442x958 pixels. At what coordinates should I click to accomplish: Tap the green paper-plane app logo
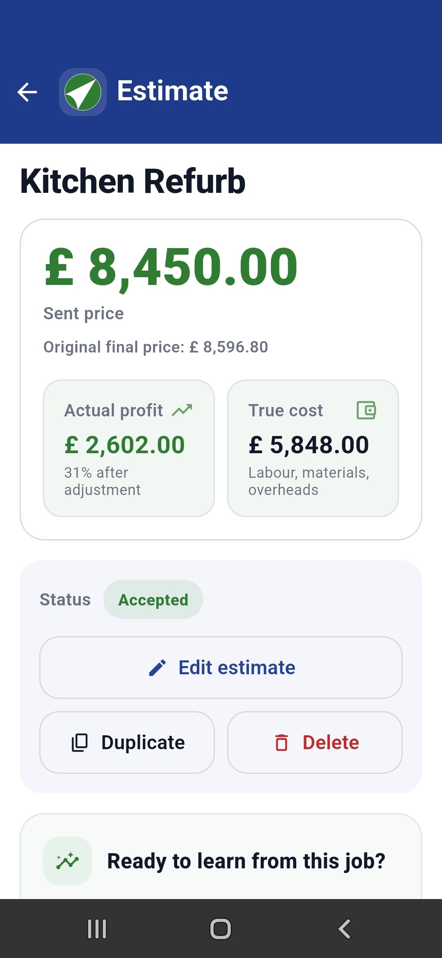[x=83, y=92]
